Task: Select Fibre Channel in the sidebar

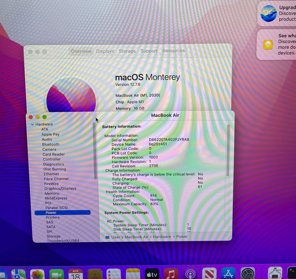Action: tap(56, 179)
